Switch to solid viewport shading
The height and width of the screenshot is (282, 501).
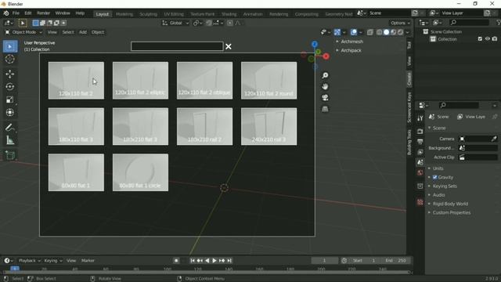(386, 32)
